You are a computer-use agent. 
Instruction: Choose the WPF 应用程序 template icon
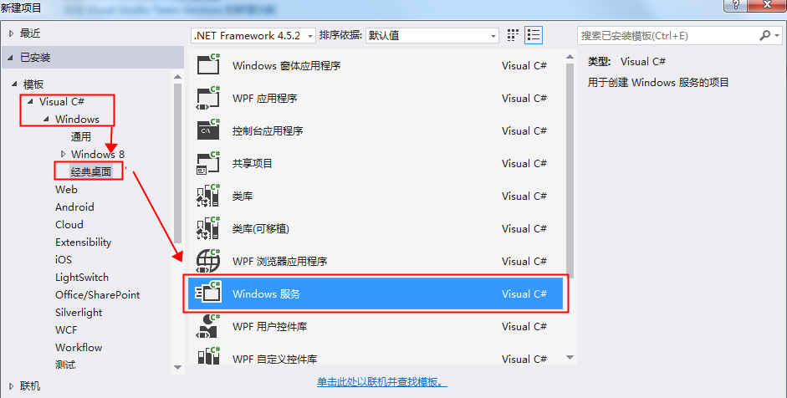[208, 98]
